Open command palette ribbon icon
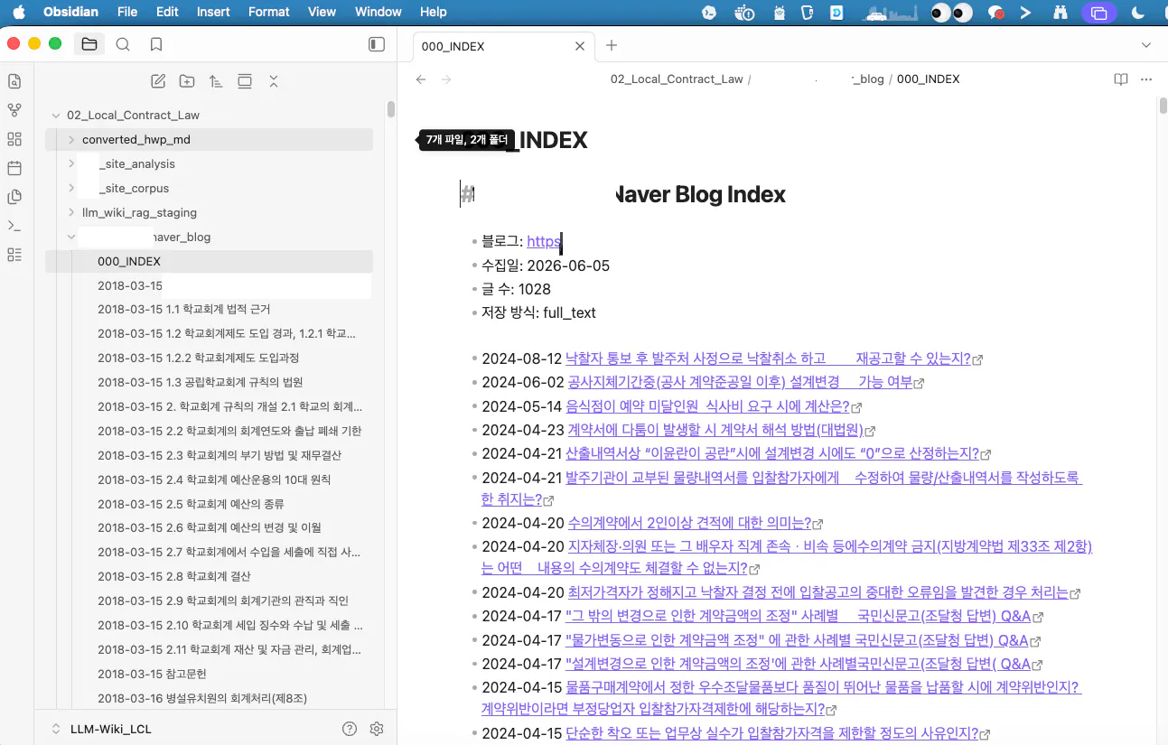Image resolution: width=1168 pixels, height=745 pixels. point(14,226)
